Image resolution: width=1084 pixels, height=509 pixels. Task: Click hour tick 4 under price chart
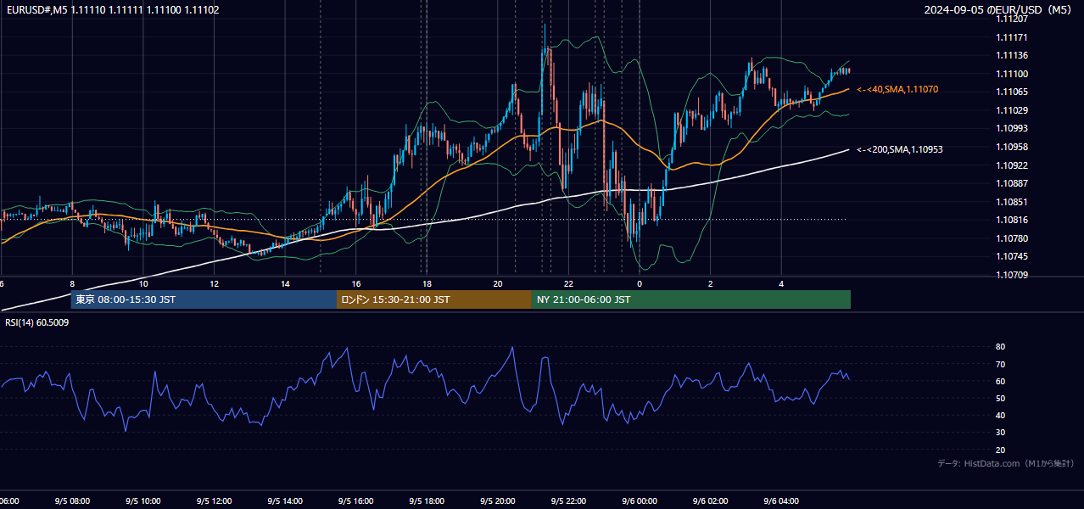[x=782, y=283]
